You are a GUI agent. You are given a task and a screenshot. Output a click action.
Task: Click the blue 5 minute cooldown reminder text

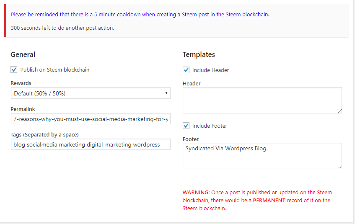tap(140, 14)
